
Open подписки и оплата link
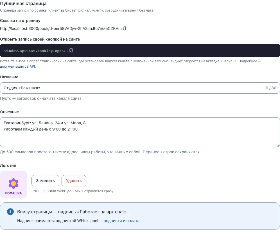[x=121, y=221]
